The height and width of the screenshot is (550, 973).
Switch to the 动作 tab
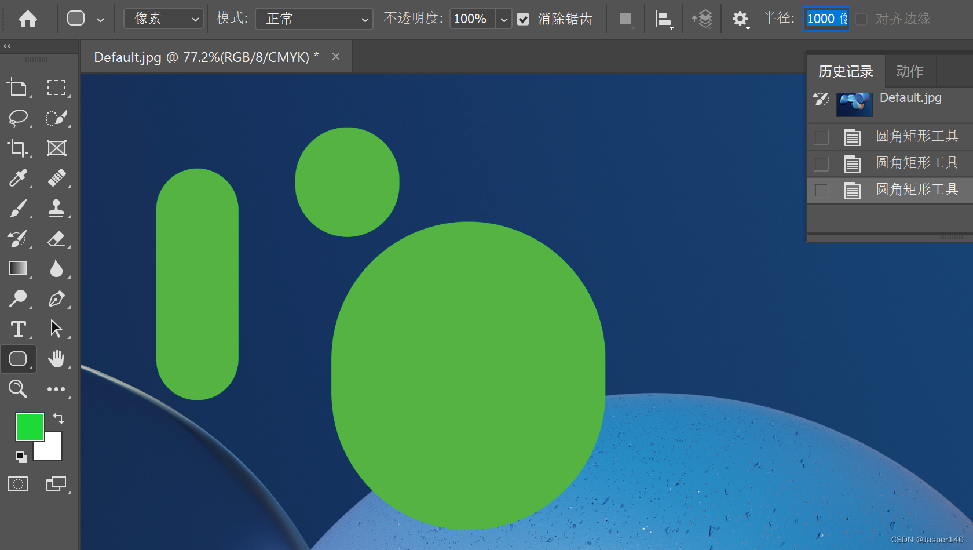tap(910, 71)
